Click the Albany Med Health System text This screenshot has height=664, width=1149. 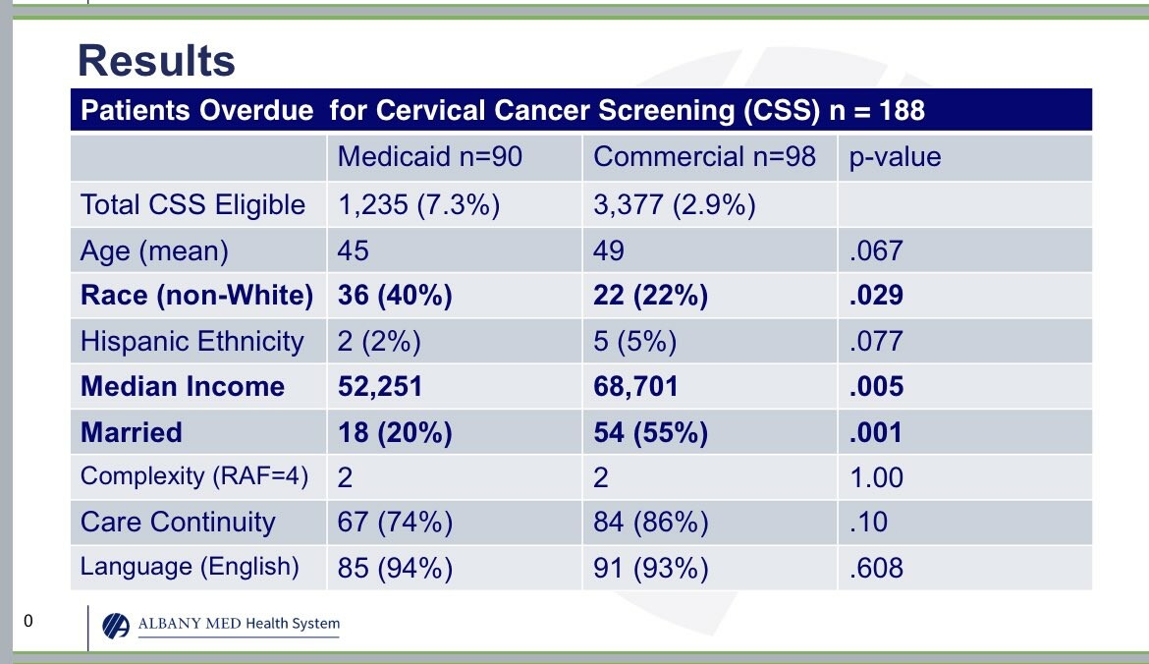pos(239,624)
